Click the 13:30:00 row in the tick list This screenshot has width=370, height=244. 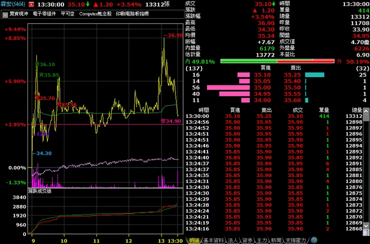pos(273,116)
